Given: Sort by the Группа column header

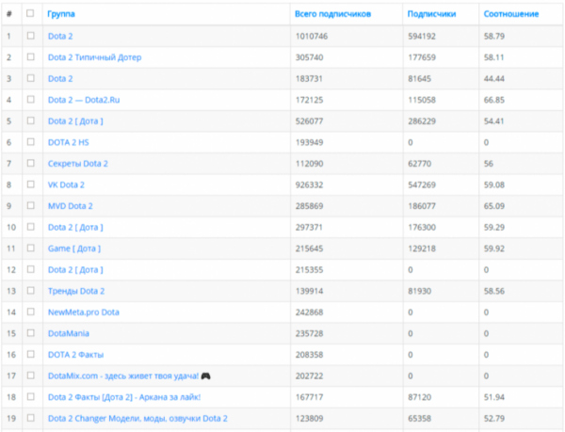Looking at the screenshot, I should (x=61, y=14).
